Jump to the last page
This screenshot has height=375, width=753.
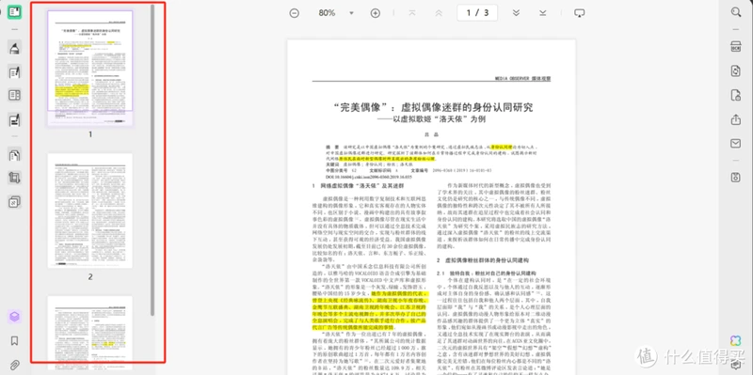[543, 13]
